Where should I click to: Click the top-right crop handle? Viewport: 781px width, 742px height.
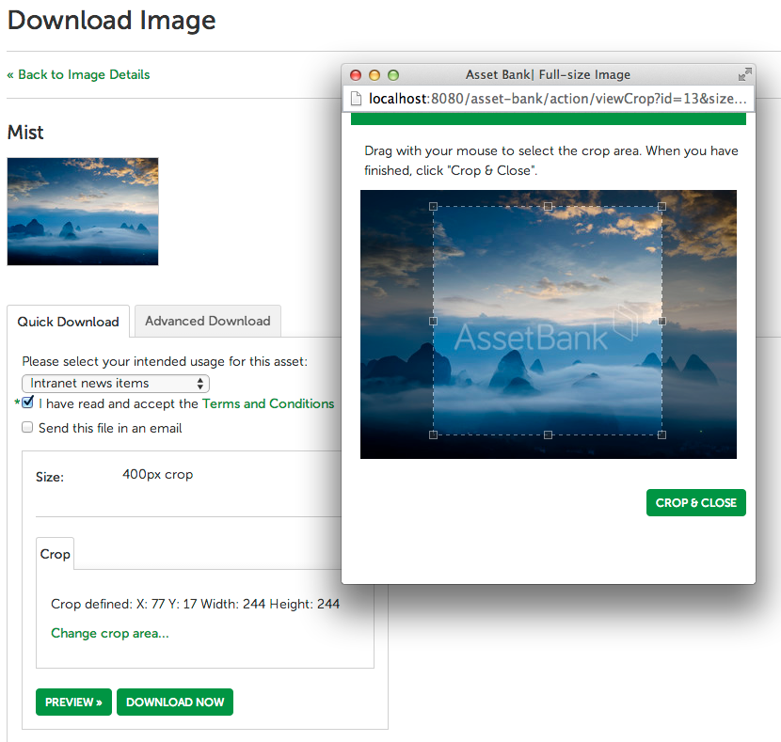coord(661,206)
